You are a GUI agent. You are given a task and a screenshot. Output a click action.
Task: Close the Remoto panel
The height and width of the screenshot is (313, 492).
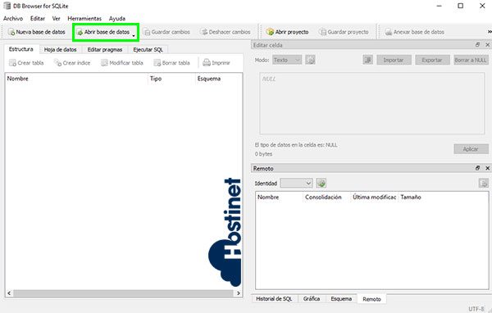click(487, 168)
